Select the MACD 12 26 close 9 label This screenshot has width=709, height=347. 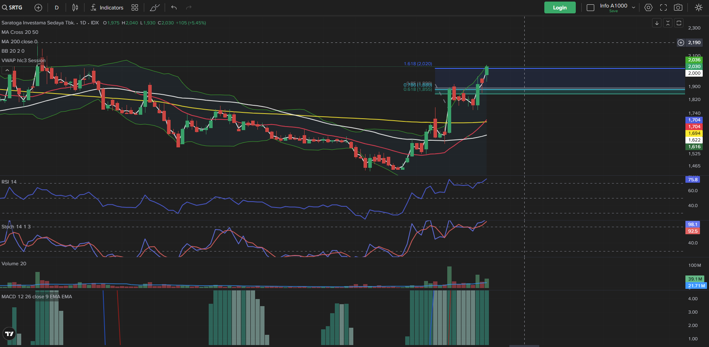(x=37, y=297)
